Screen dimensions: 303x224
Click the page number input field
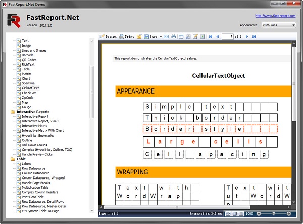point(228,36)
